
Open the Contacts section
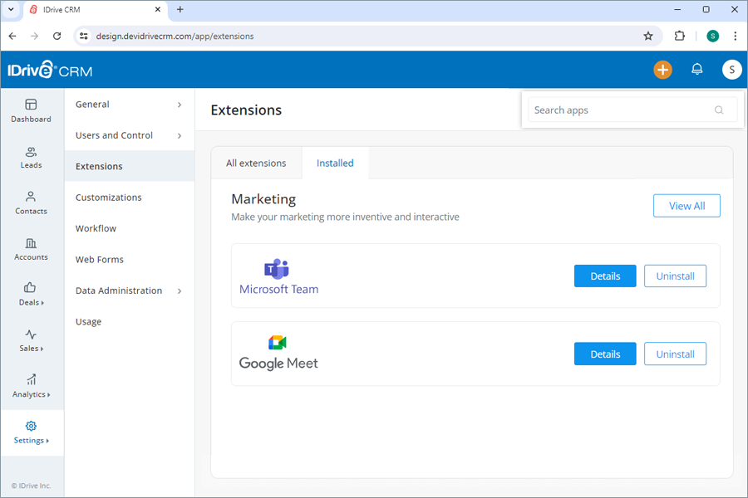point(32,203)
